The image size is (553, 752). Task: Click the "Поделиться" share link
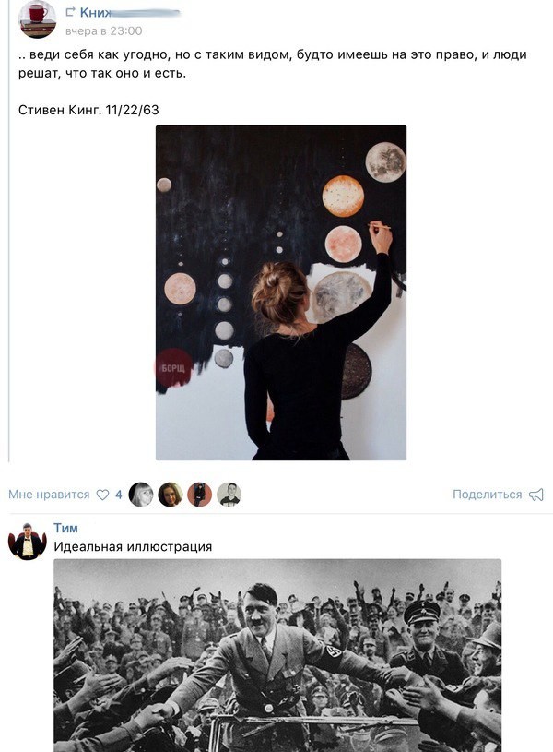click(487, 495)
